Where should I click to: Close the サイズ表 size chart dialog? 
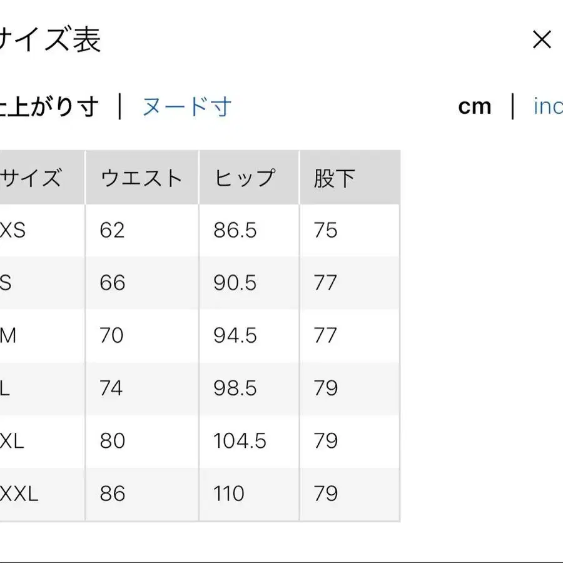(x=541, y=39)
